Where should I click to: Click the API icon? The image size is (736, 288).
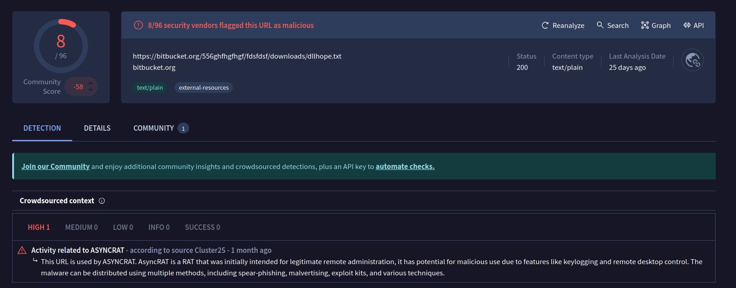point(687,25)
